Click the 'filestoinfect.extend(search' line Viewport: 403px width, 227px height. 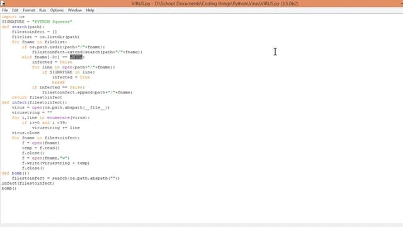[87, 52]
